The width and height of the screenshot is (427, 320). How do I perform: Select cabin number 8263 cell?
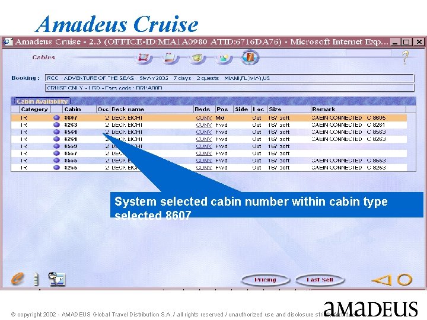[71, 125]
